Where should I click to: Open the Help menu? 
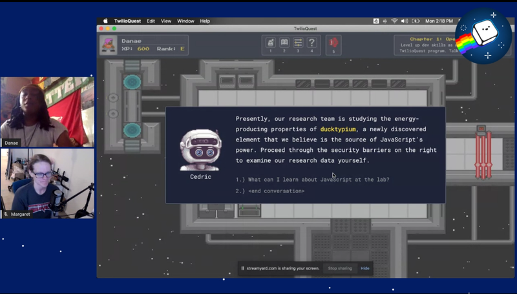pyautogui.click(x=205, y=21)
